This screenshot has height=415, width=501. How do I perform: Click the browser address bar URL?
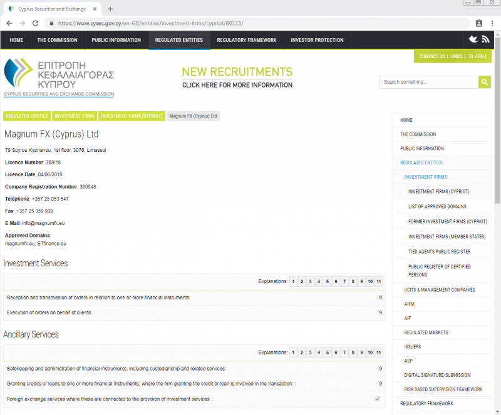[150, 23]
